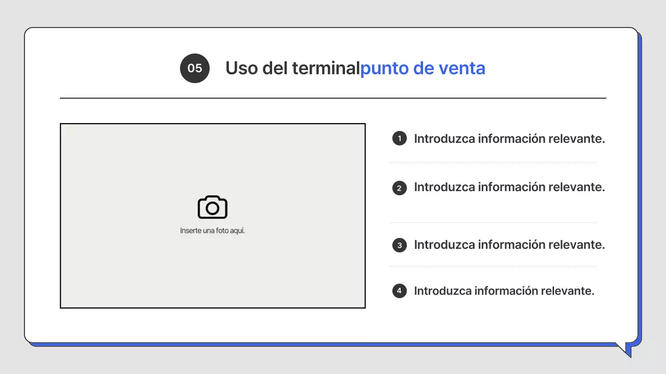The width and height of the screenshot is (666, 374).
Task: Select the numbered badge 1 circle
Action: click(399, 138)
